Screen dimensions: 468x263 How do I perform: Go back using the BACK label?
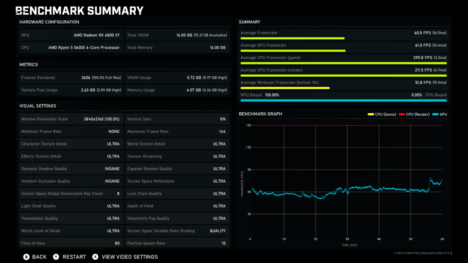coord(39,257)
